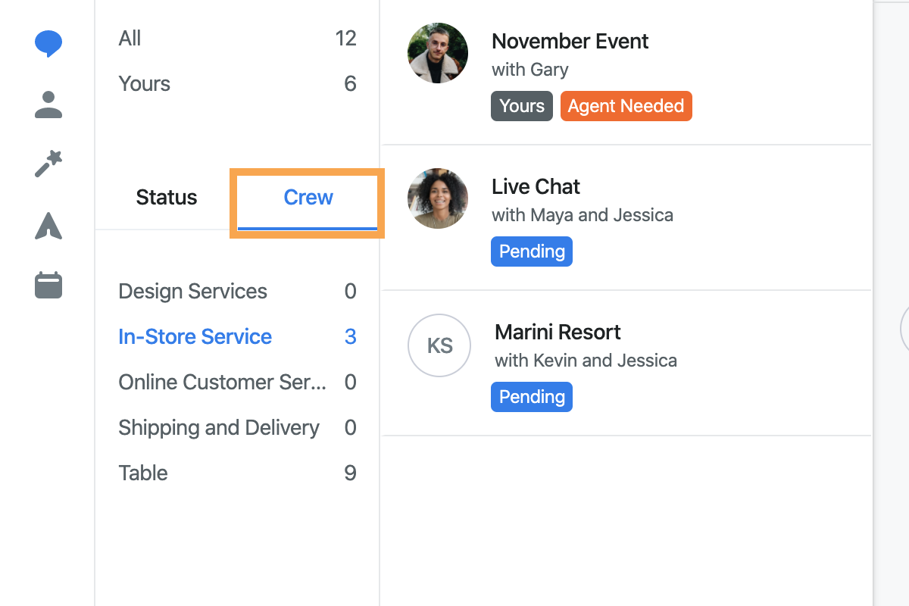Click 'with Maya and Jessica' subtitle
The height and width of the screenshot is (606, 909).
point(583,215)
